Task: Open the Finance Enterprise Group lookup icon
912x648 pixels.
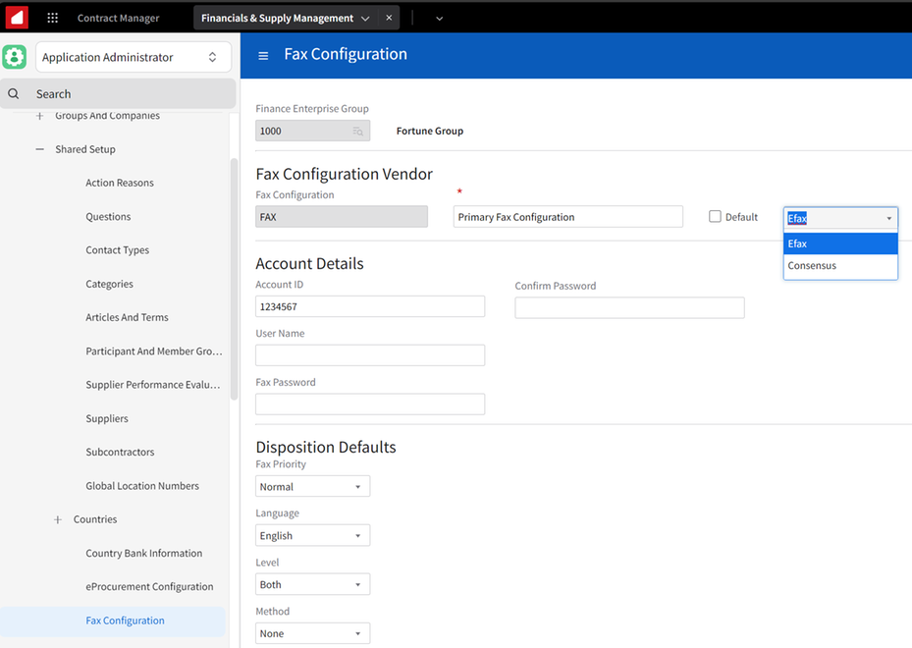Action: coord(359,130)
